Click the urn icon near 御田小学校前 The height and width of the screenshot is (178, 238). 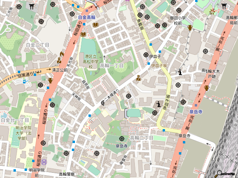190,28
